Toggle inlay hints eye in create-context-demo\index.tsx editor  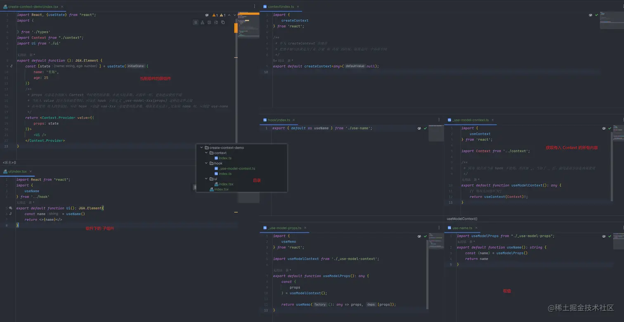click(207, 15)
